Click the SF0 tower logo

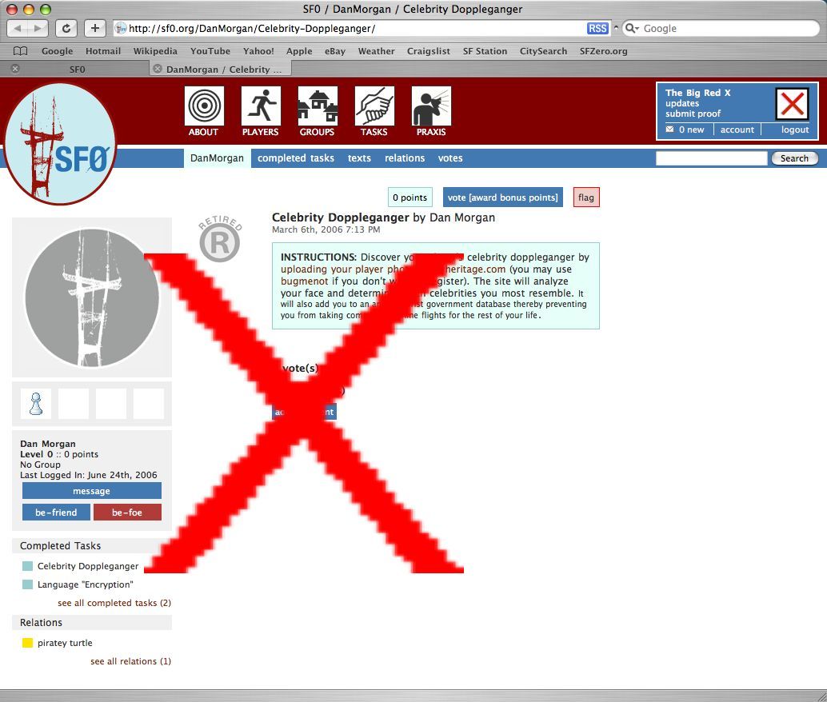(61, 145)
